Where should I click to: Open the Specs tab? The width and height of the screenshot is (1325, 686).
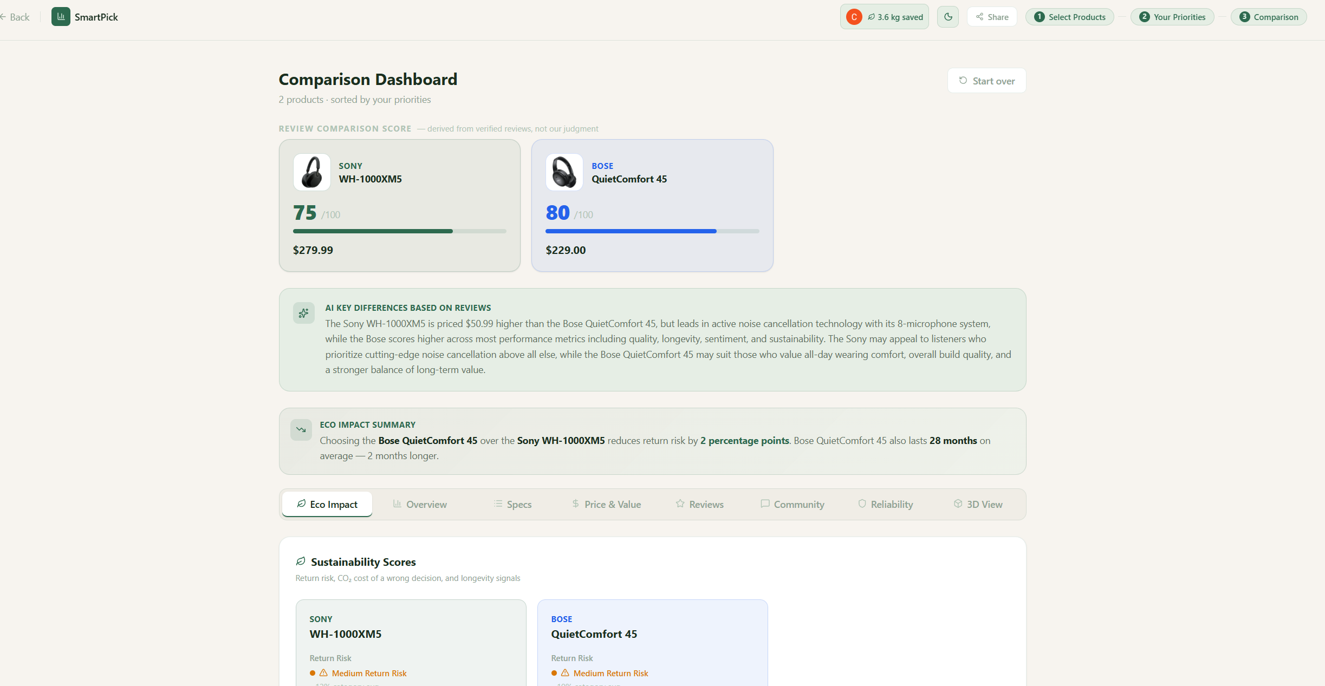pyautogui.click(x=512, y=504)
